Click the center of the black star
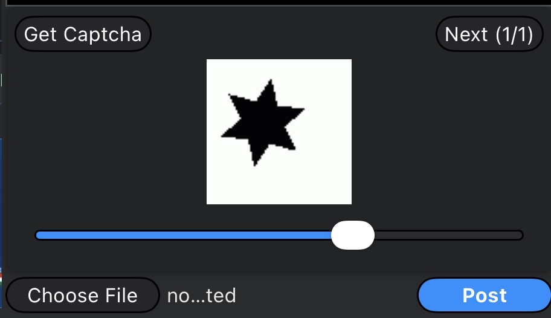The height and width of the screenshot is (318, 551). [263, 123]
